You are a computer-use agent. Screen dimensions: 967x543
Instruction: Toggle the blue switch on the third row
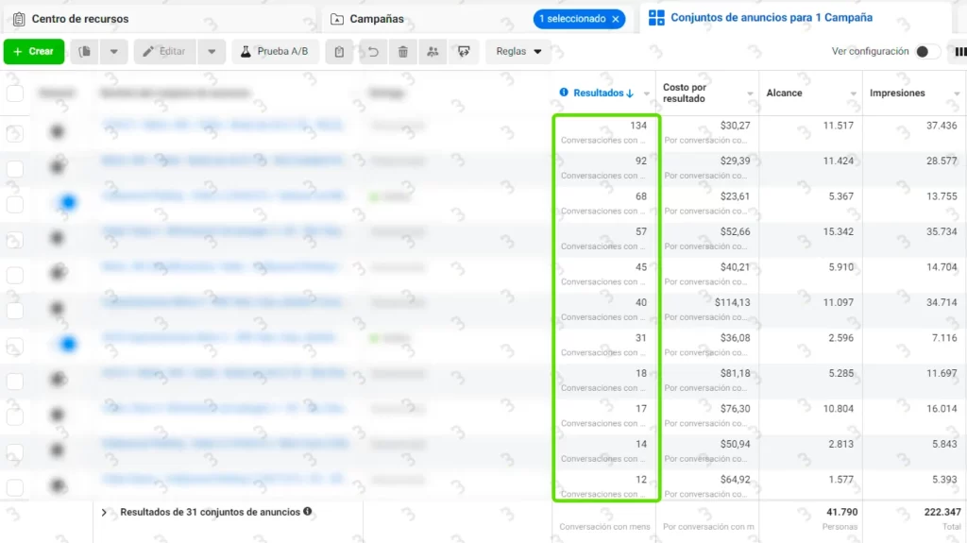(64, 202)
